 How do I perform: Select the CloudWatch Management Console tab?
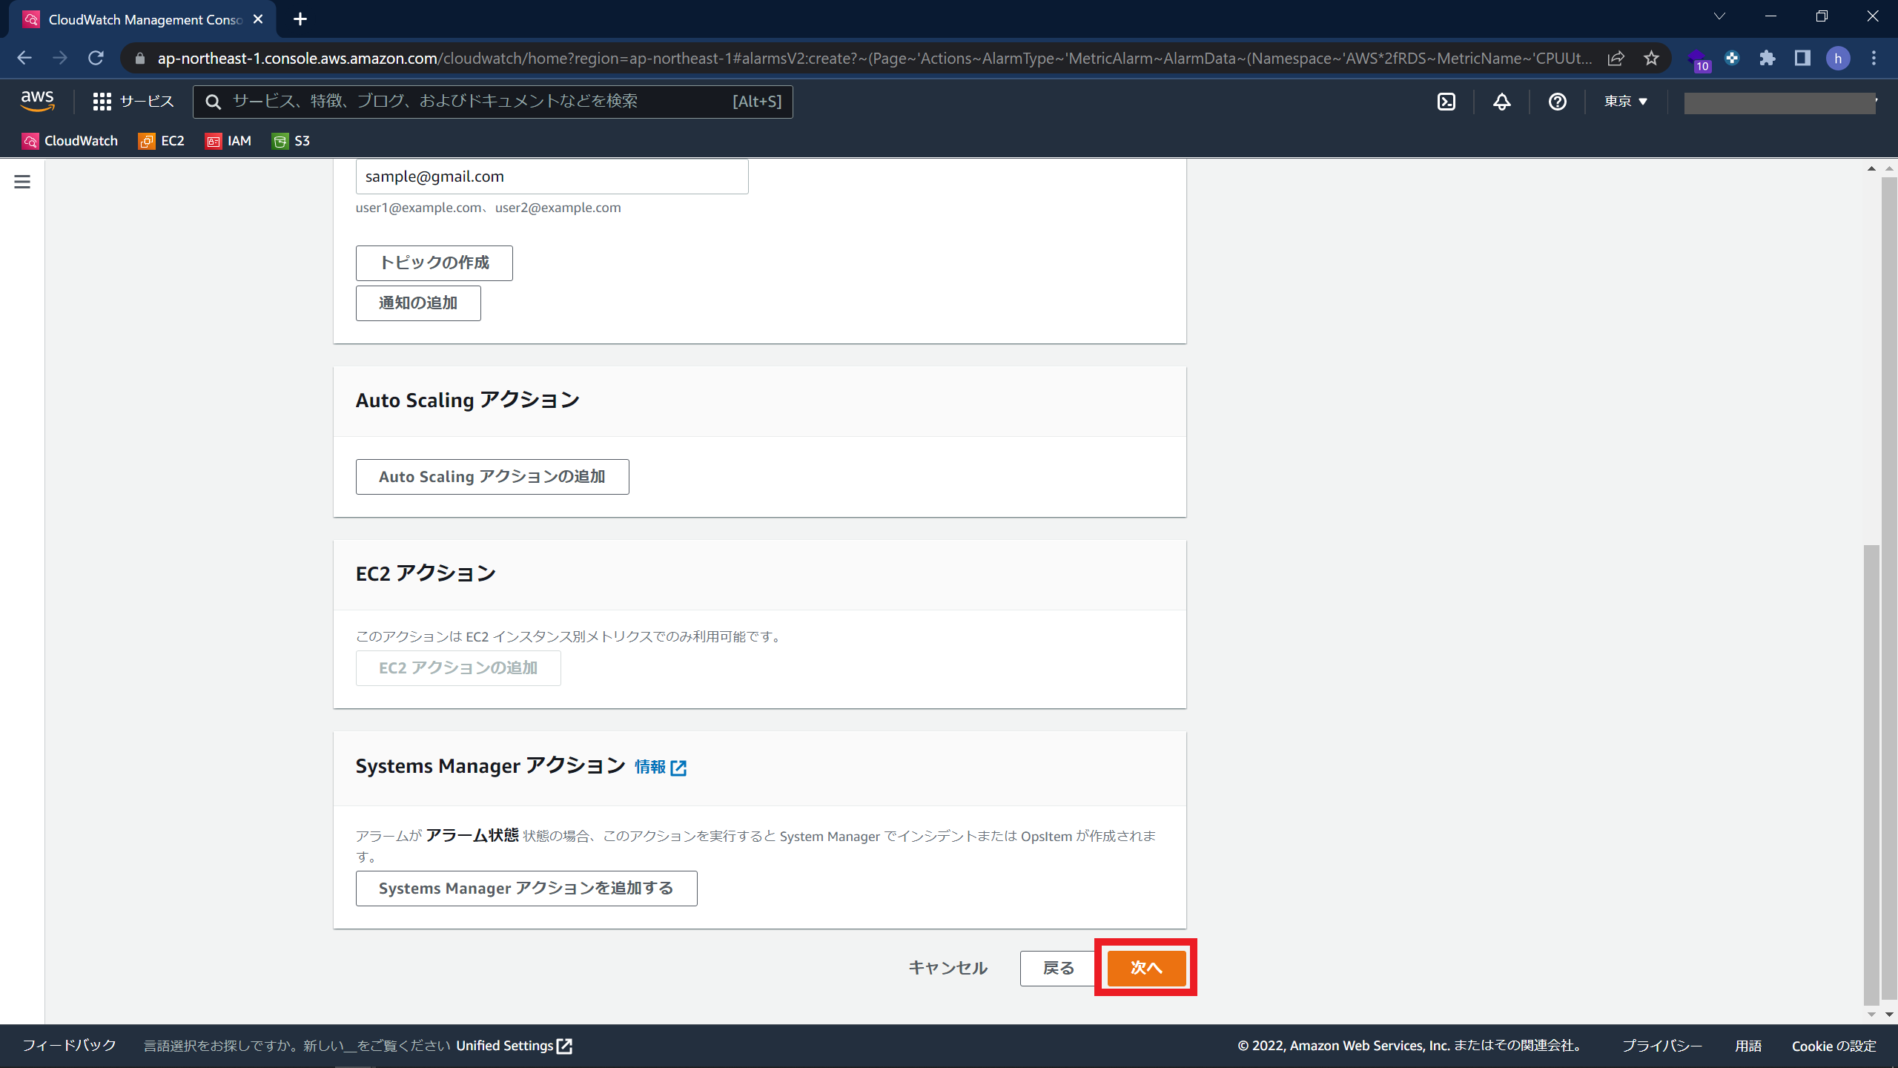pos(142,19)
